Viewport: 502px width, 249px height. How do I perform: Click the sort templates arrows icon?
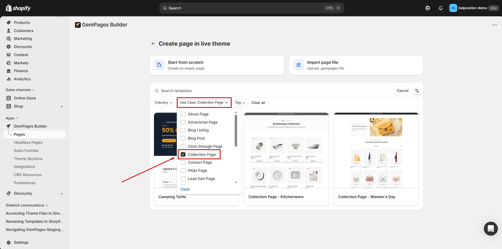click(417, 91)
